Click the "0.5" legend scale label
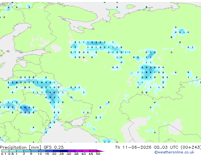This screenshot has width=201, height=155. [x=11, y=154]
